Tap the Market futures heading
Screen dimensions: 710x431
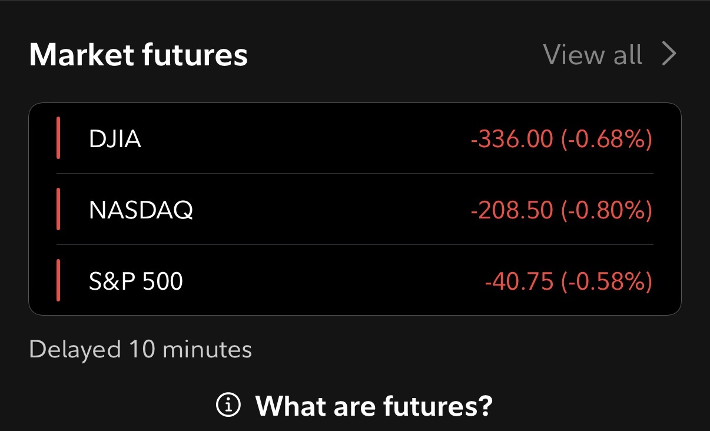point(138,55)
